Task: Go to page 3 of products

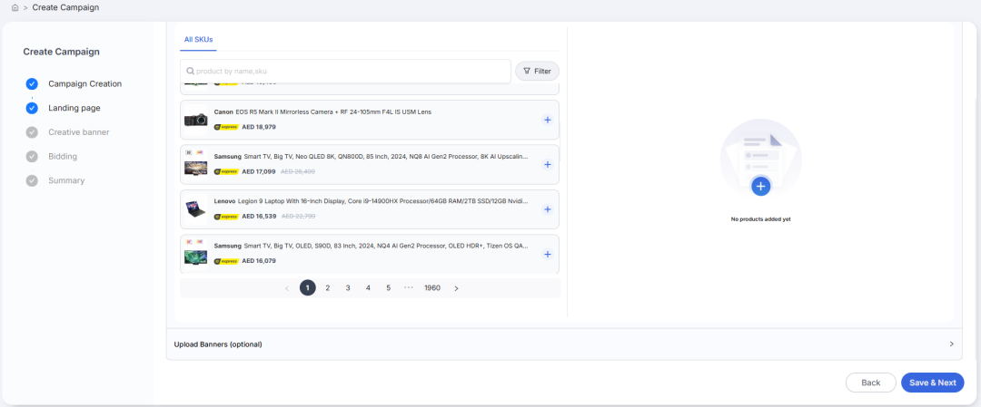Action: tap(348, 287)
